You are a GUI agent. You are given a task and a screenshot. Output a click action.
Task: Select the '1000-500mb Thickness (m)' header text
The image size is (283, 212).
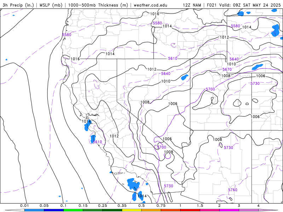point(98,5)
